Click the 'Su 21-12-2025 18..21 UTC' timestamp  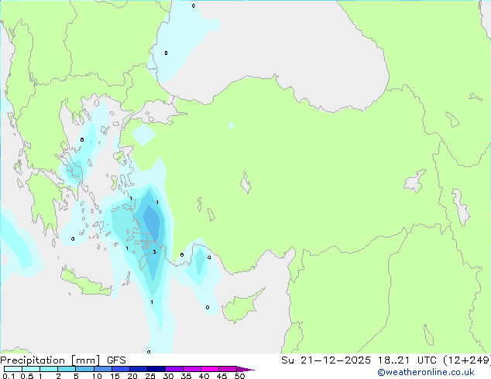coord(359,360)
